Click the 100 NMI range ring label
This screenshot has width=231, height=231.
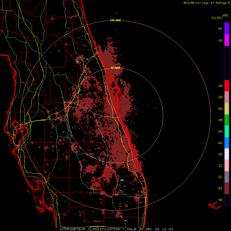click(x=115, y=20)
